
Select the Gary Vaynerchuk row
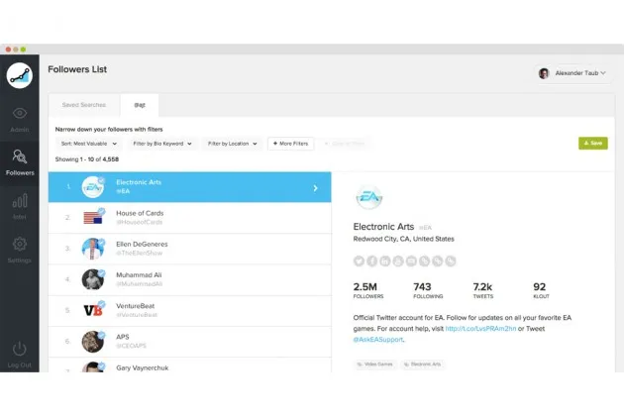pyautogui.click(x=190, y=365)
